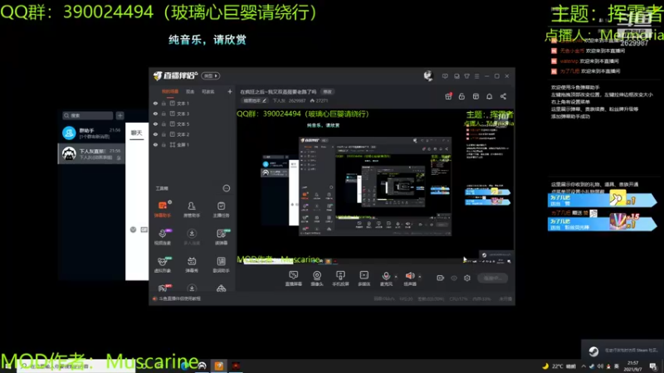Select 文本 2 source row
Screen dimensions: 664x373
[x=193, y=134]
